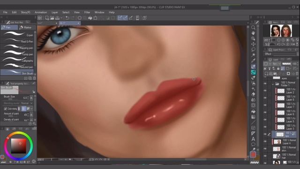The width and height of the screenshot is (300, 169).
Task: Toggle visibility of Layer 6
Action: tap(265, 113)
